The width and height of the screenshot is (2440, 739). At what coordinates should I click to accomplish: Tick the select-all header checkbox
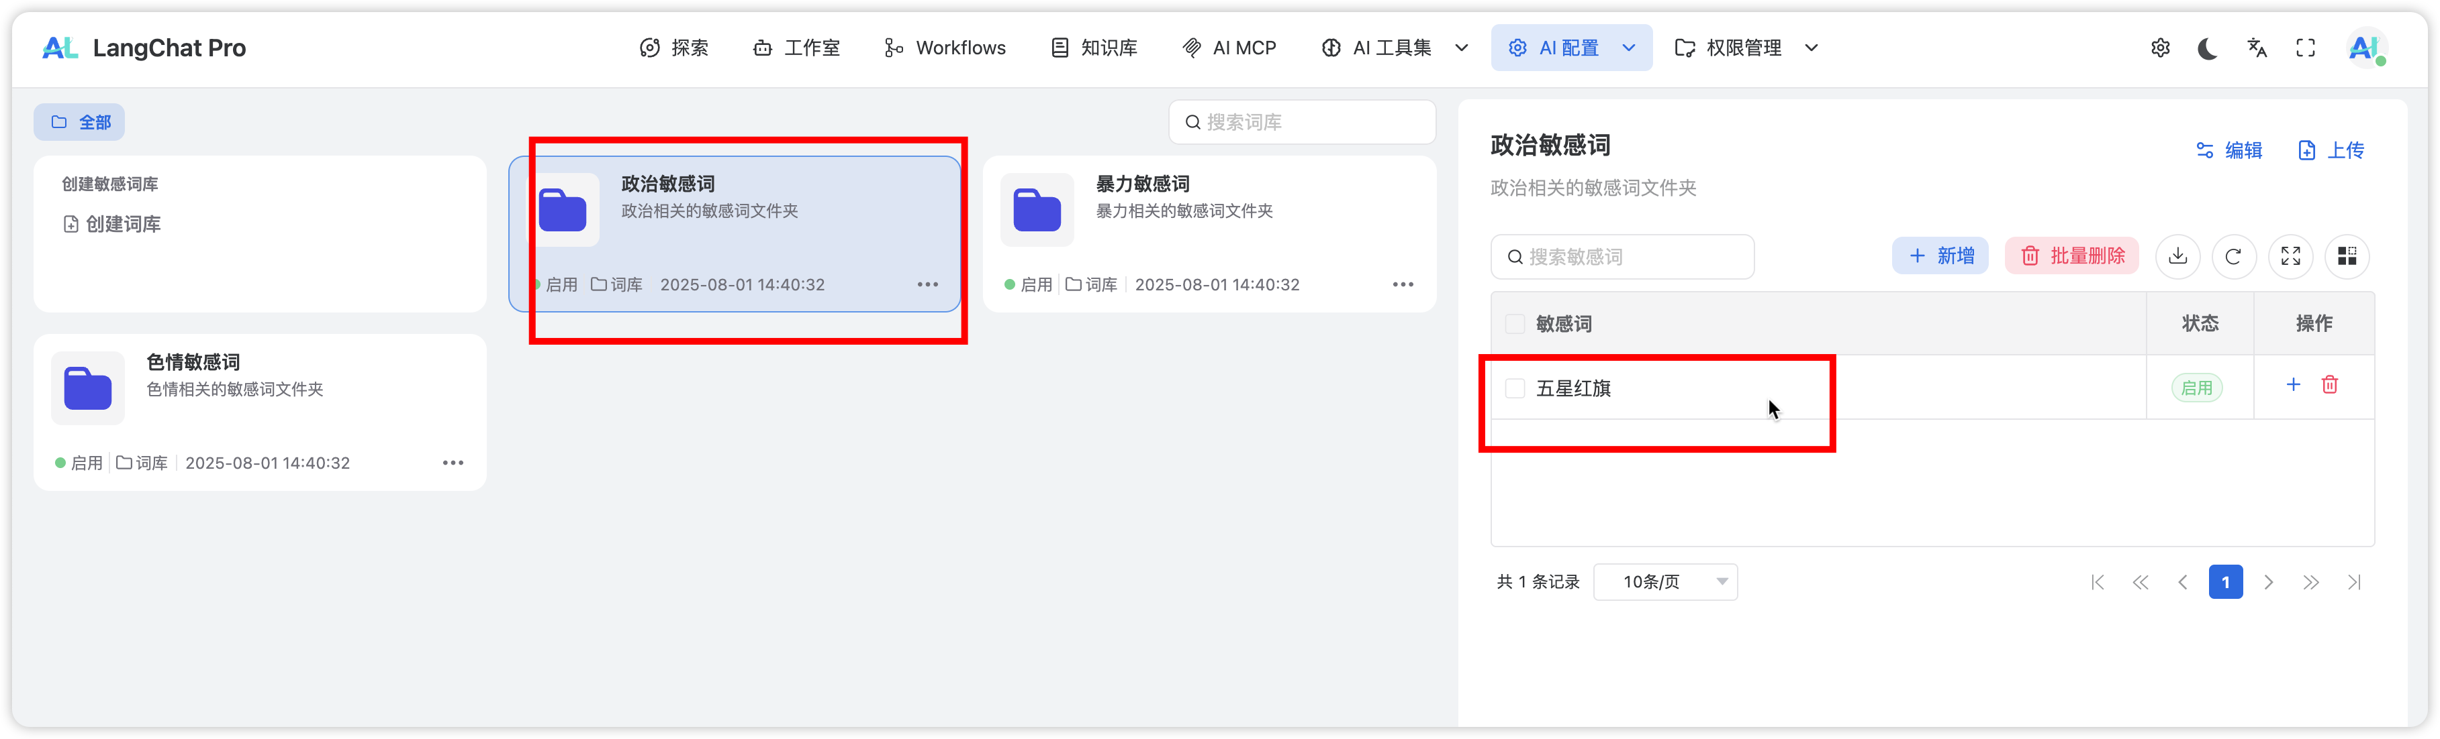click(1515, 325)
